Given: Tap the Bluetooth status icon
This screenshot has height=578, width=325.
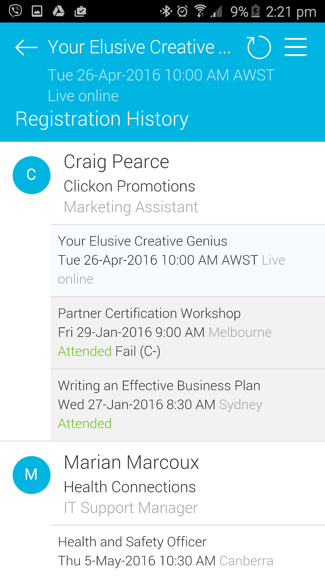Looking at the screenshot, I should pos(166,11).
